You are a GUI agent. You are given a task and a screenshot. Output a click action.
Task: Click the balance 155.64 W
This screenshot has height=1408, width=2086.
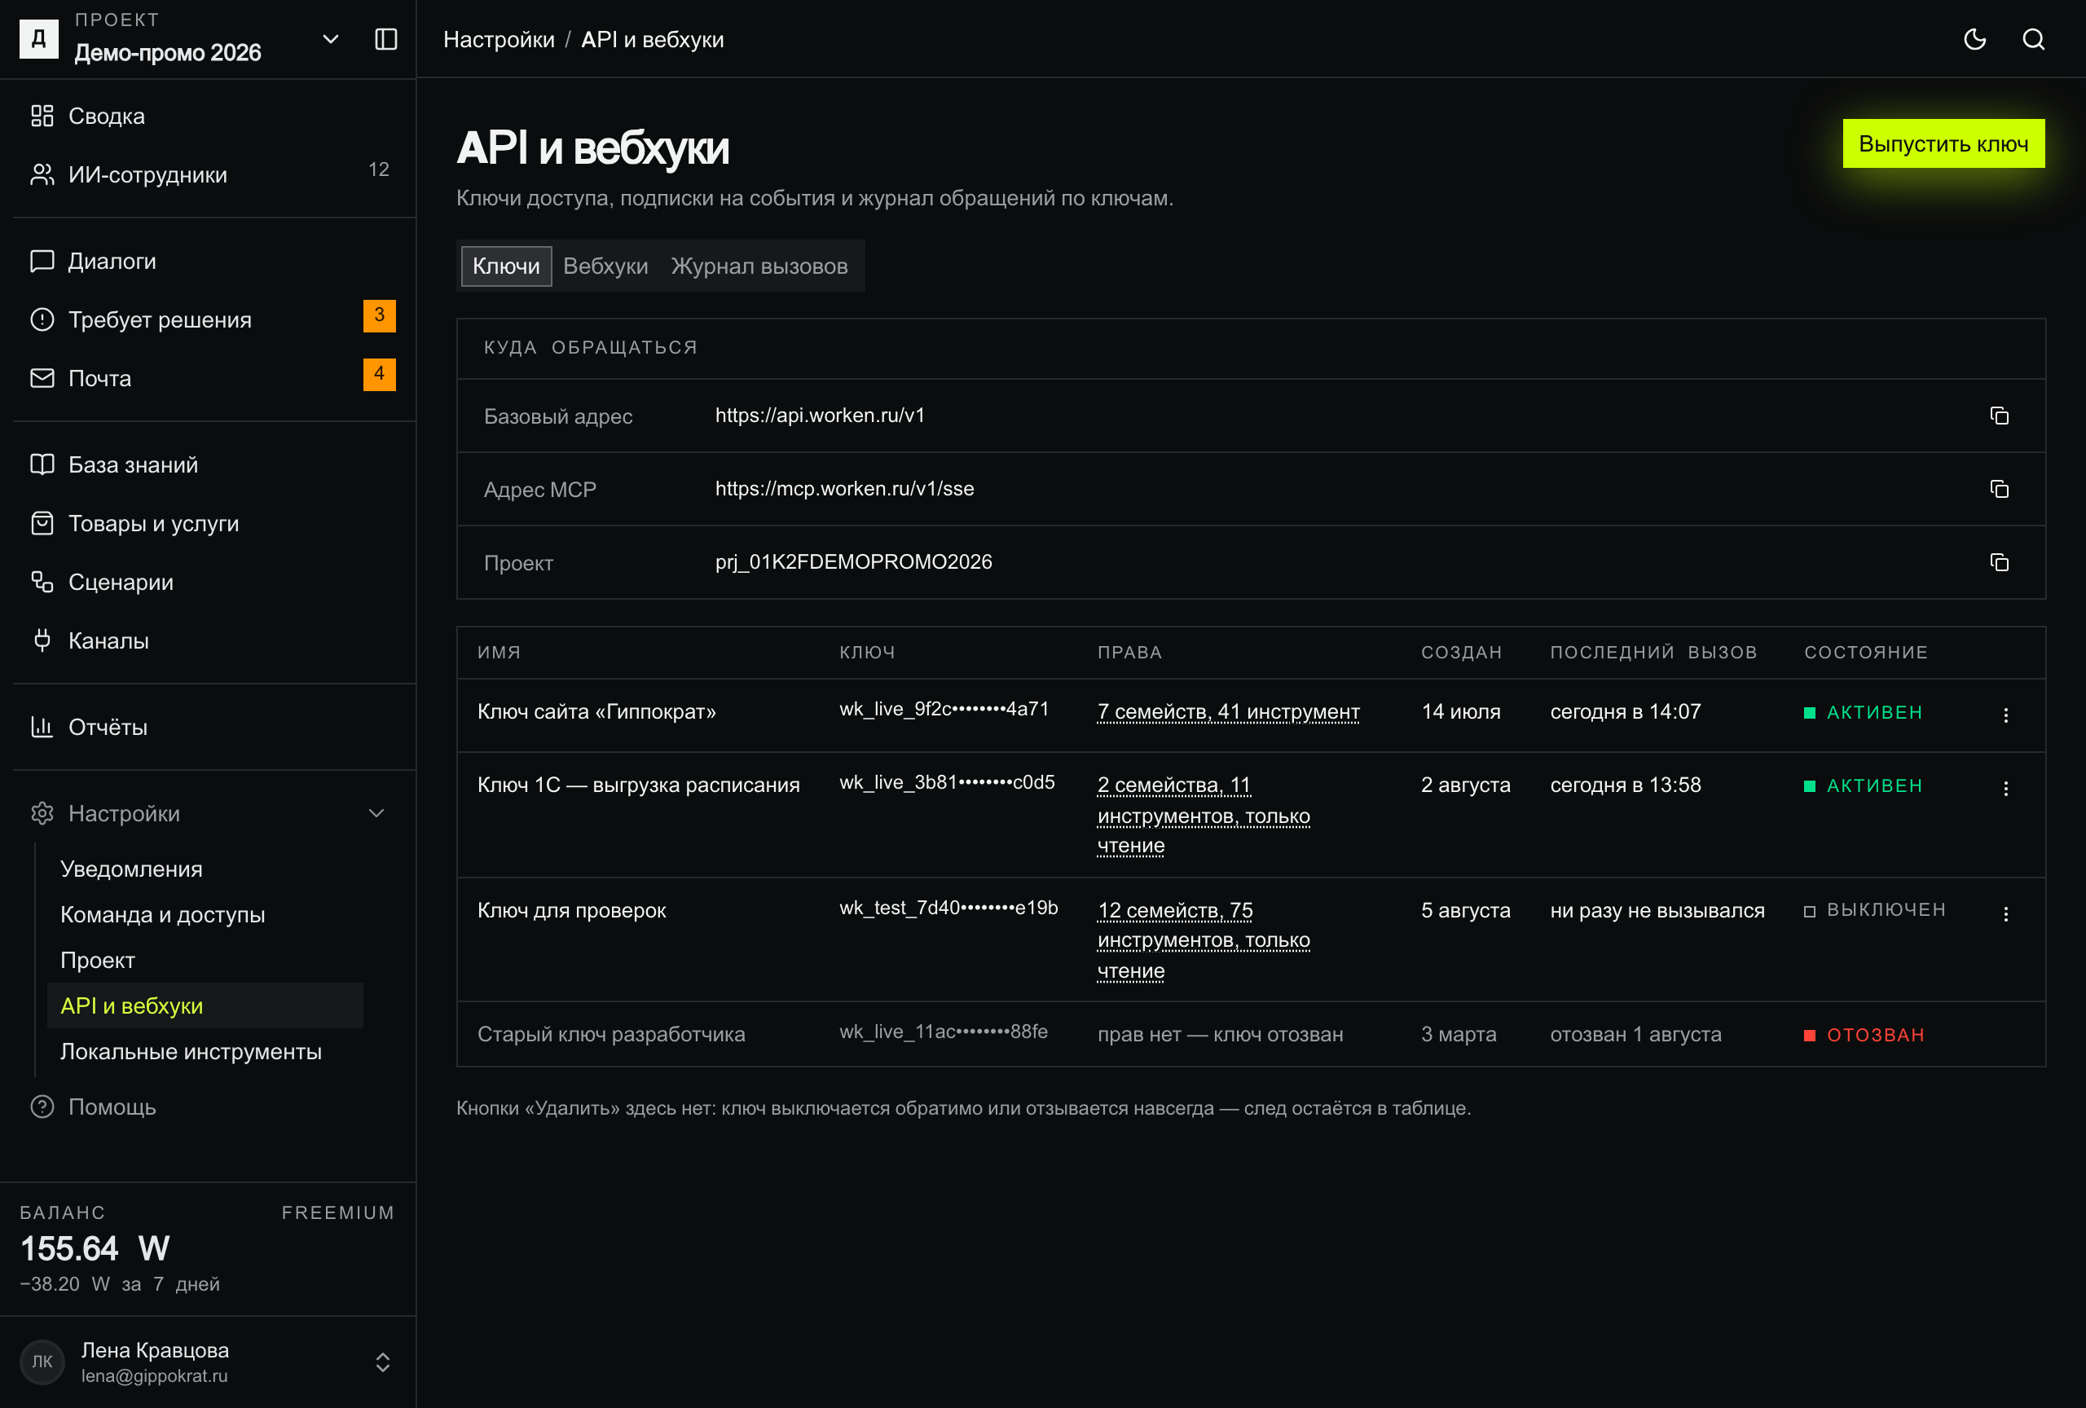pos(95,1249)
